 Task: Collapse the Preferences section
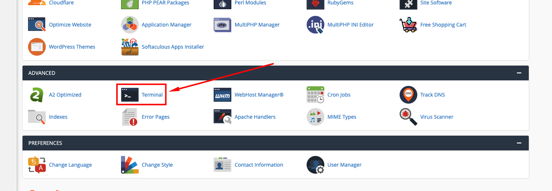(x=519, y=143)
